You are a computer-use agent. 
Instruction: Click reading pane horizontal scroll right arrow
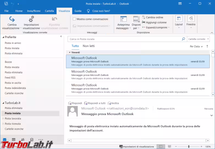point(208,140)
